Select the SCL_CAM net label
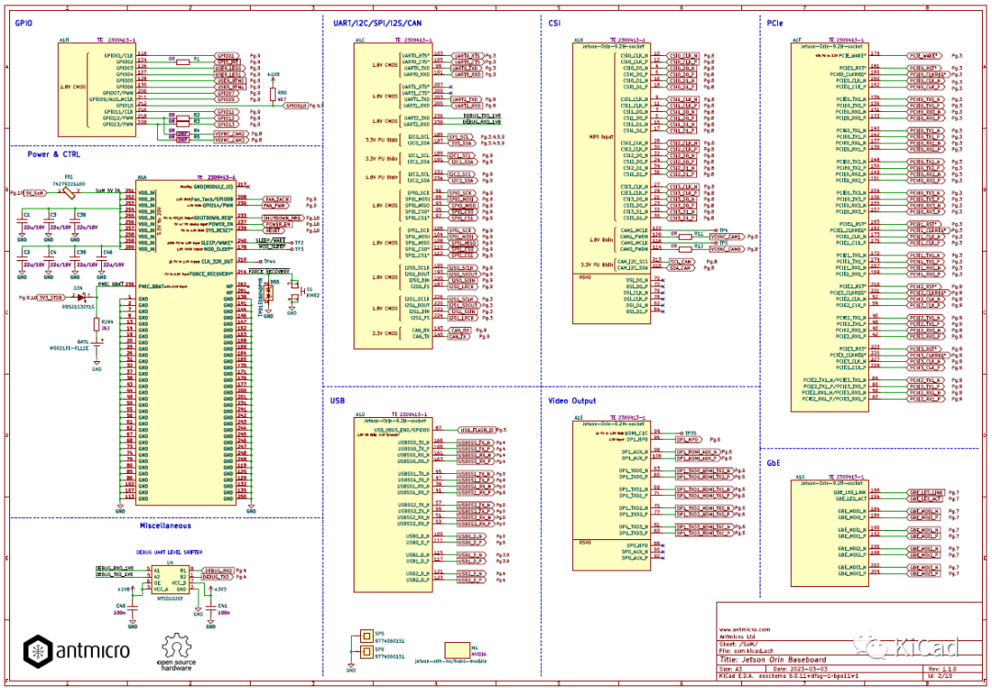The width and height of the screenshot is (992, 688). click(x=680, y=261)
